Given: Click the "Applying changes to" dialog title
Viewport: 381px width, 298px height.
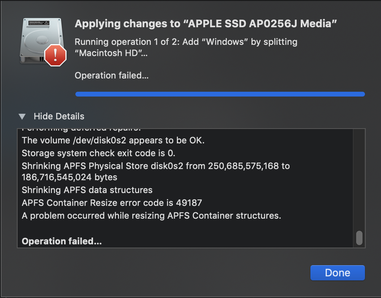Looking at the screenshot, I should point(205,24).
